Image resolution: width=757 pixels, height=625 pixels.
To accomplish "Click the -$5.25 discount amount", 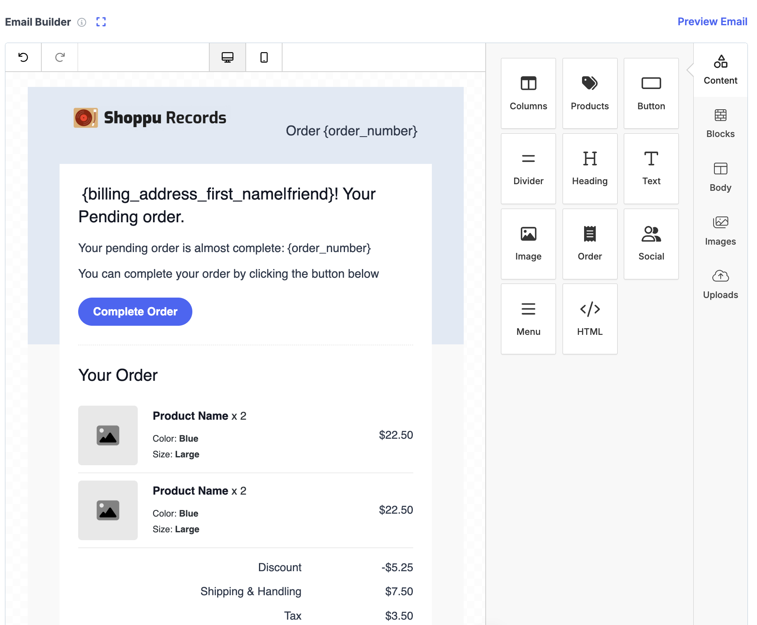I will pos(397,567).
